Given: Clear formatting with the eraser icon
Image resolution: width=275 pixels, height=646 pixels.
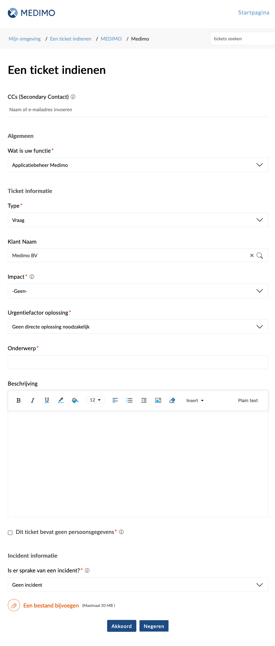Looking at the screenshot, I should (x=172, y=400).
